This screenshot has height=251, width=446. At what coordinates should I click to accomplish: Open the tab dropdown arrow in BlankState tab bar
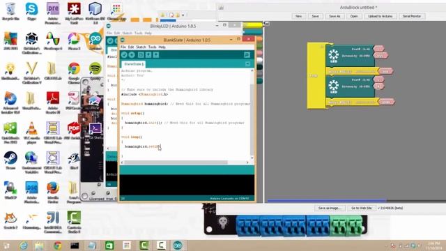248,64
